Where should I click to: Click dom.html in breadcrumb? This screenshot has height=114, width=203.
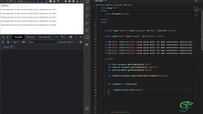tap(100, 5)
